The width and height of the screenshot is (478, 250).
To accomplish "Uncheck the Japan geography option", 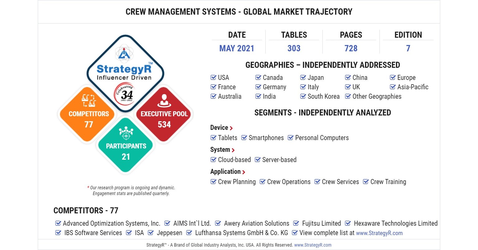I will click(303, 77).
